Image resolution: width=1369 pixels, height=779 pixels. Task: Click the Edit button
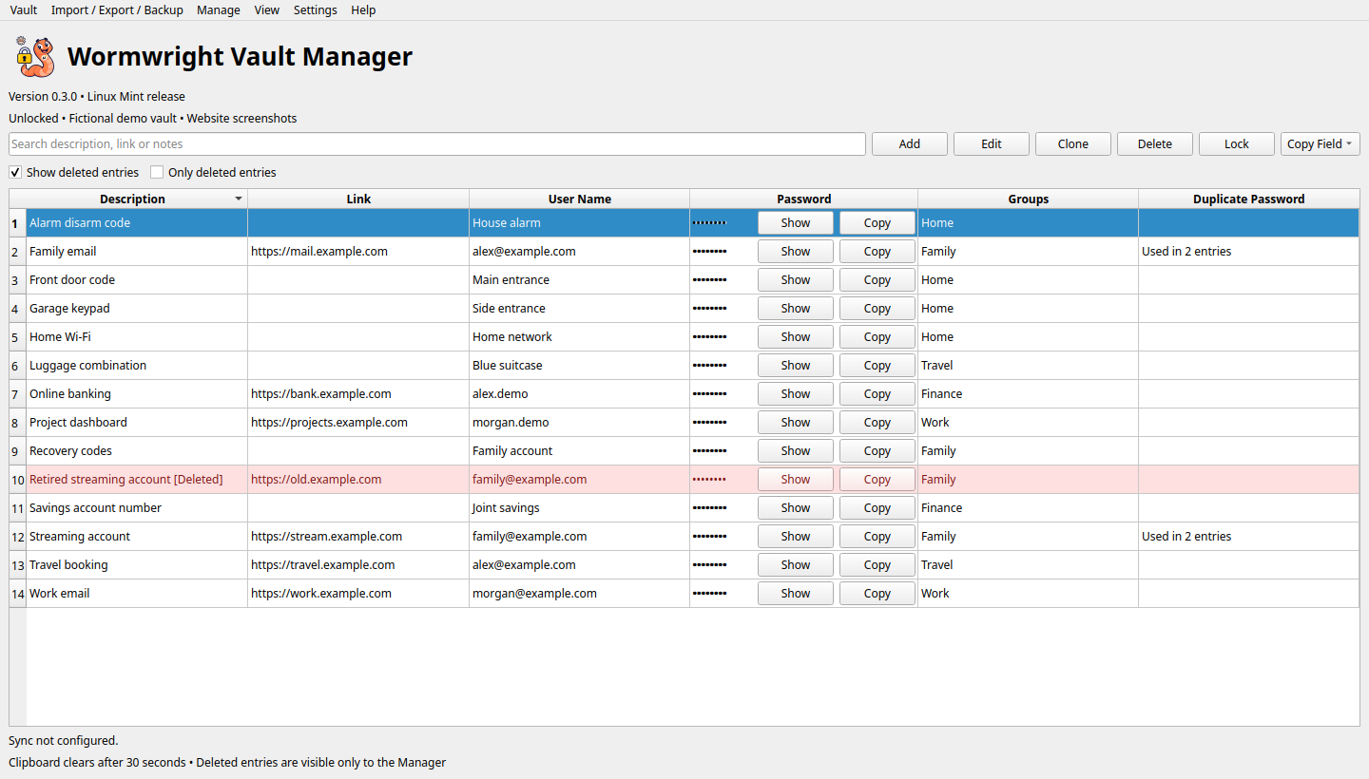[x=992, y=144]
